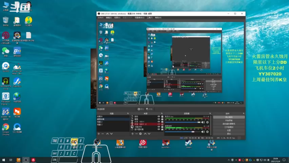
Task: Add a new source with plus button
Action: (133, 134)
